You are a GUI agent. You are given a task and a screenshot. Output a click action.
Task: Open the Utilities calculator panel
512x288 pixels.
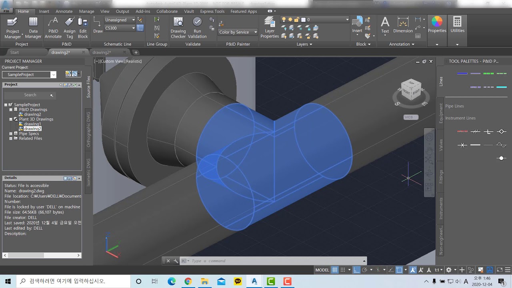[457, 25]
